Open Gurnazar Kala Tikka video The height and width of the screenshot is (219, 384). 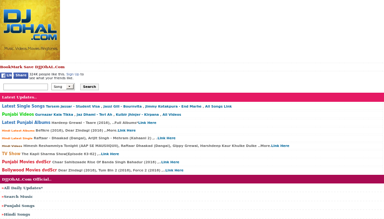[54, 115]
